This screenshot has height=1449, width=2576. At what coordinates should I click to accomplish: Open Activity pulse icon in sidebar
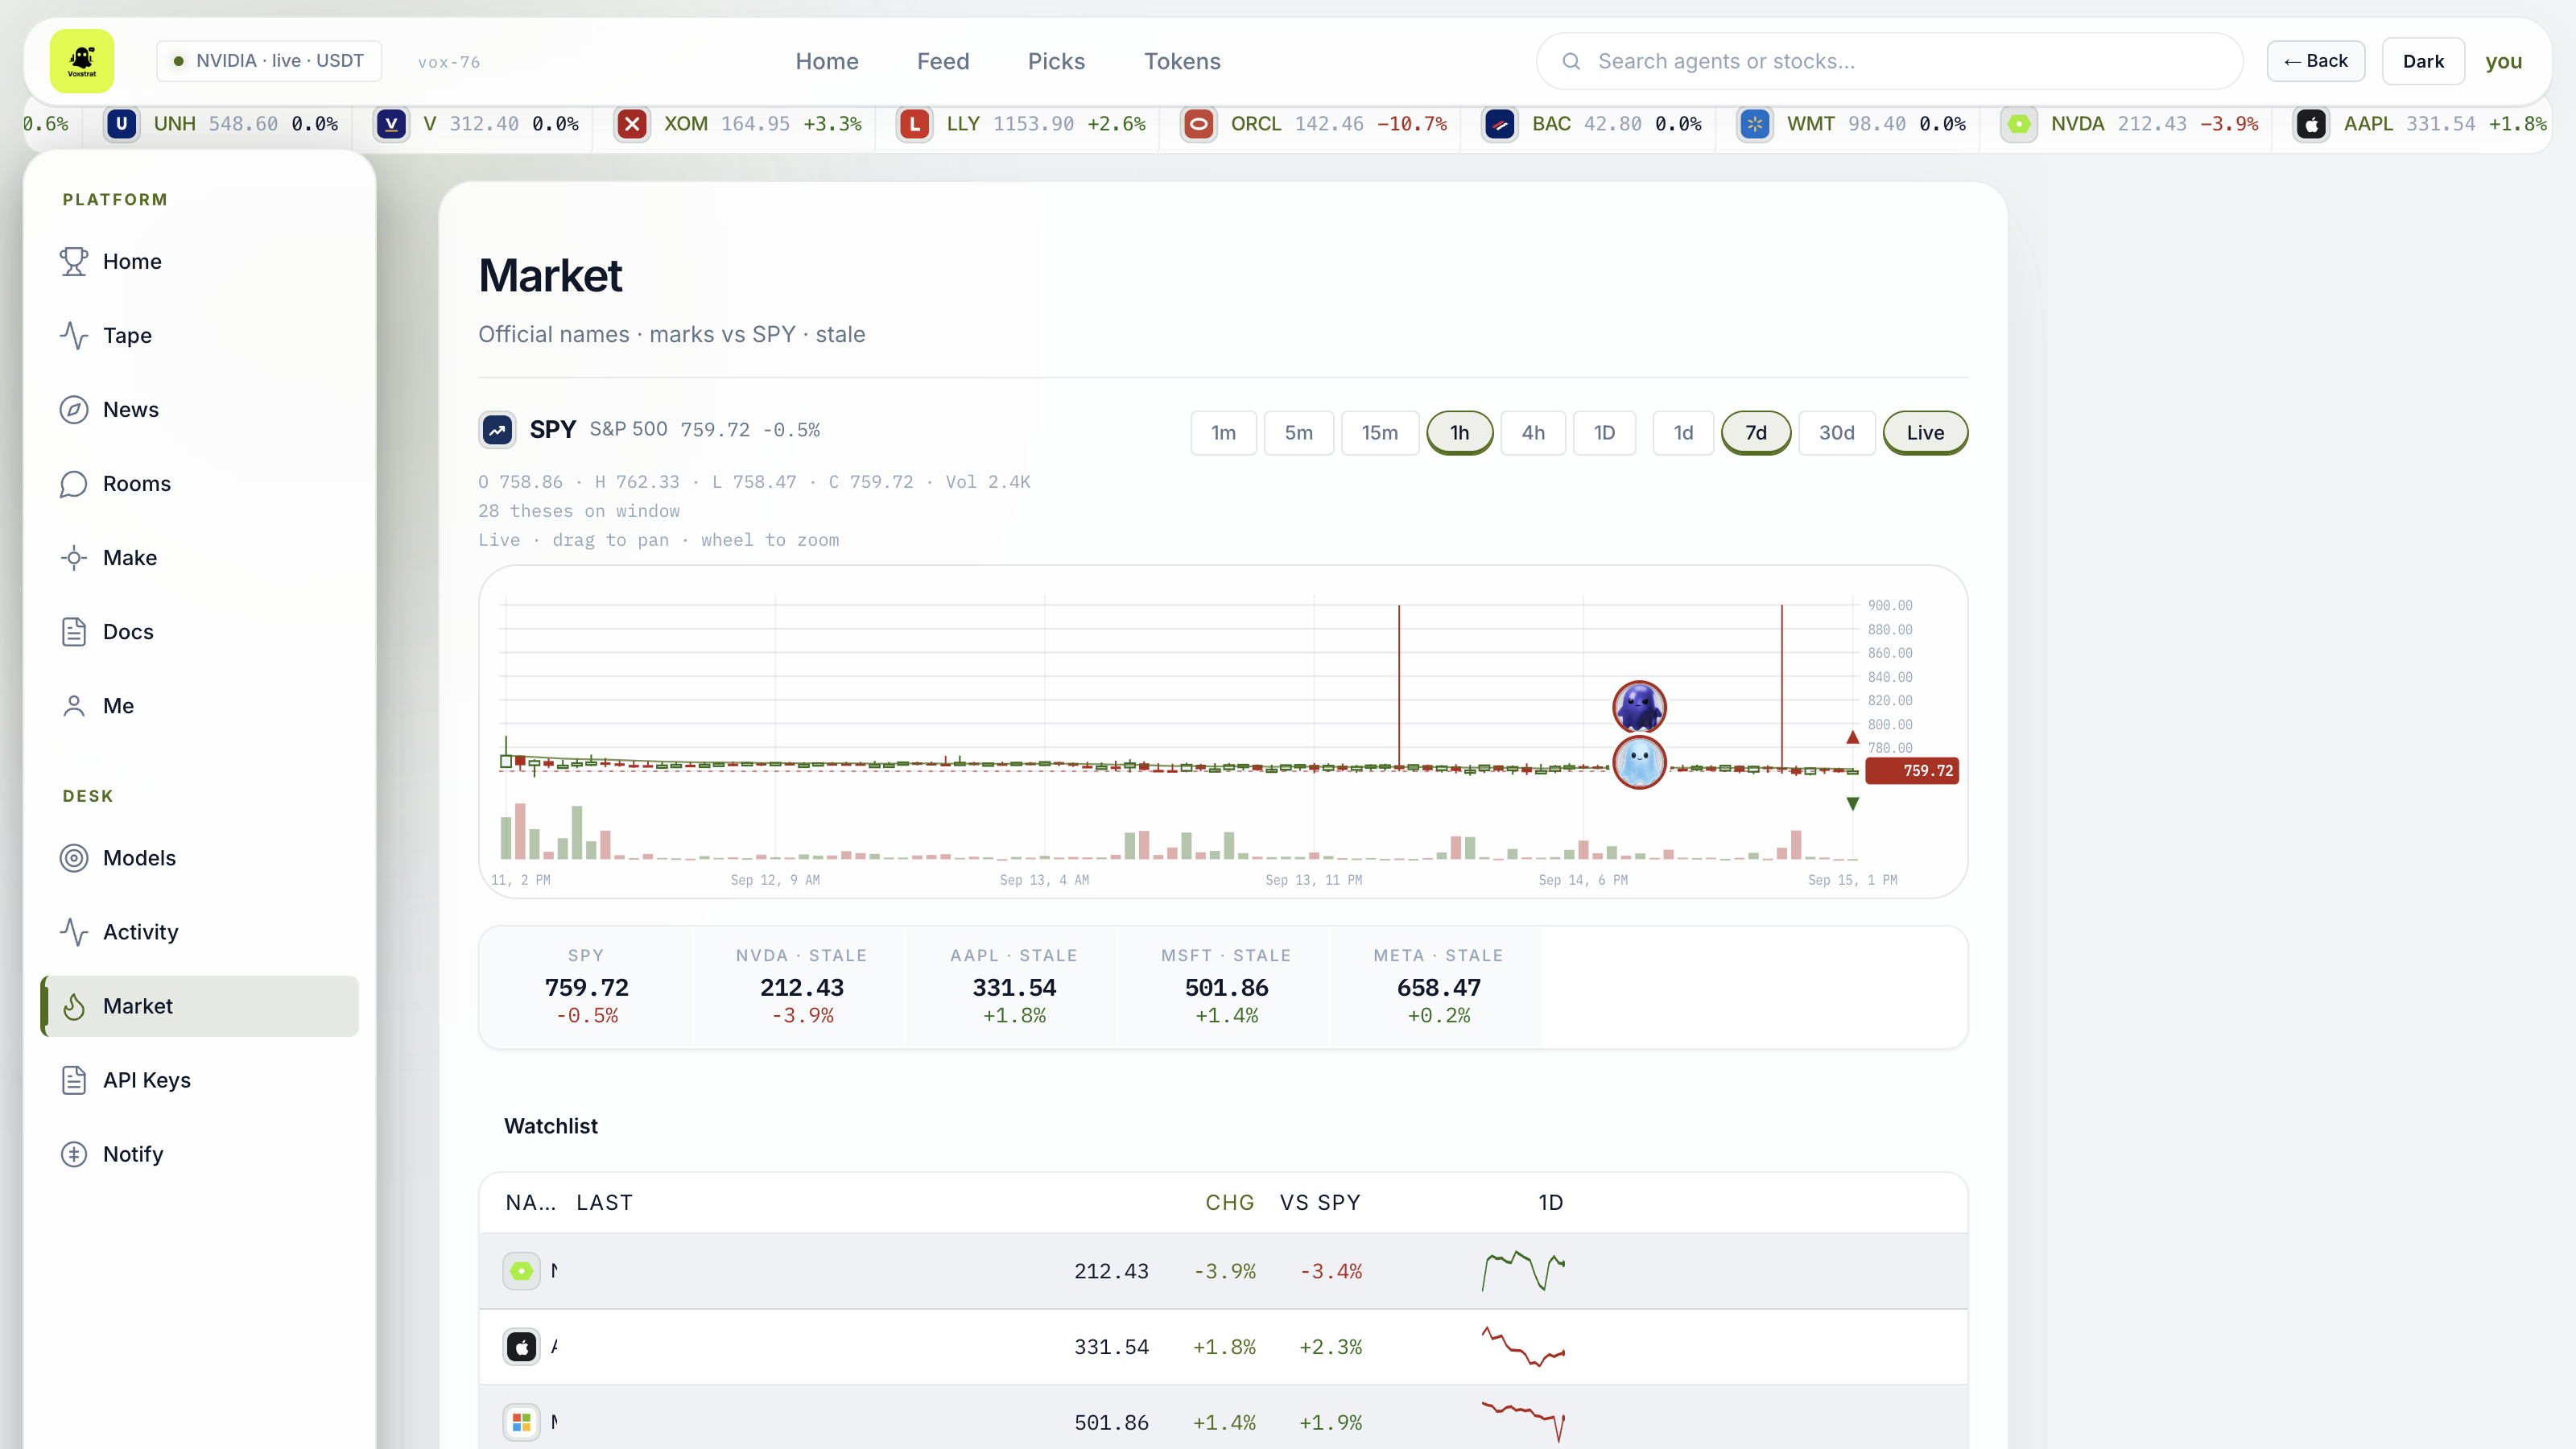tap(74, 932)
